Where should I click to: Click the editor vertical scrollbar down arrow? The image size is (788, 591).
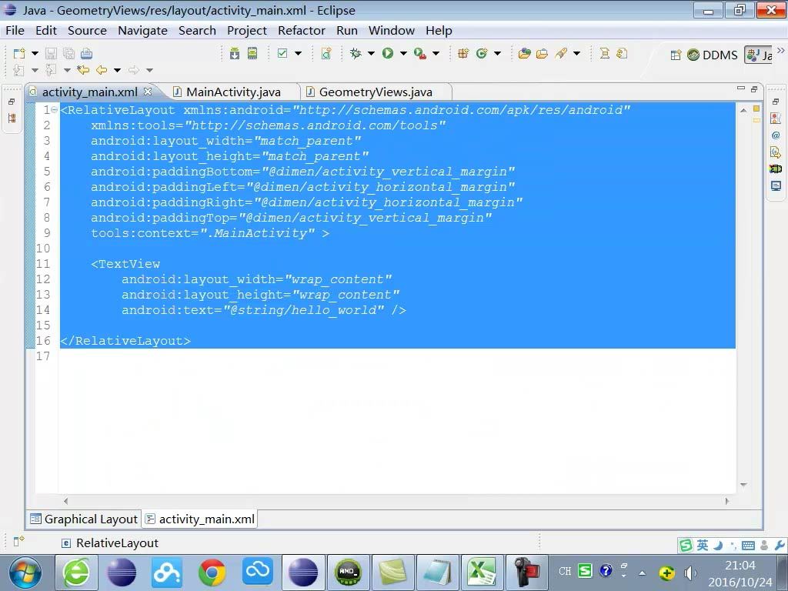tap(743, 485)
